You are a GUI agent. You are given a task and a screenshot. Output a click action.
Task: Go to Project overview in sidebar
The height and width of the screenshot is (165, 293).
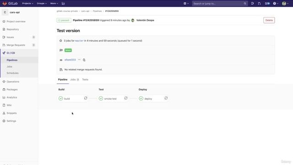(16, 22)
